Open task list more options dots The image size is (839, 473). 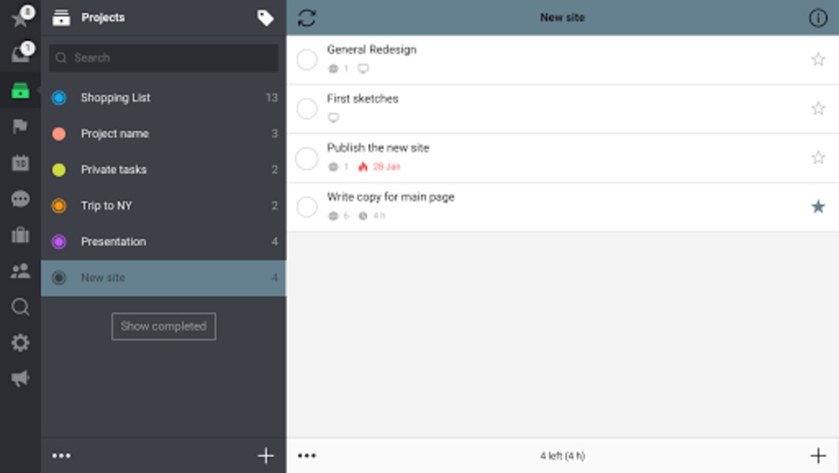(307, 456)
